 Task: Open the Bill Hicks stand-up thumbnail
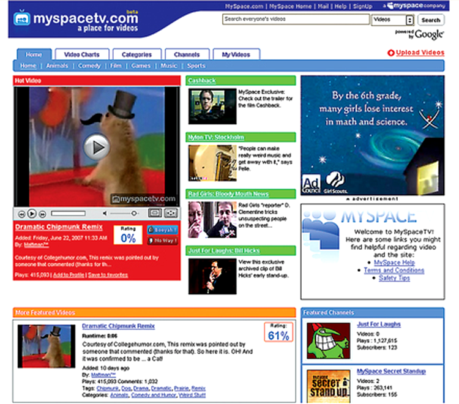[212, 276]
